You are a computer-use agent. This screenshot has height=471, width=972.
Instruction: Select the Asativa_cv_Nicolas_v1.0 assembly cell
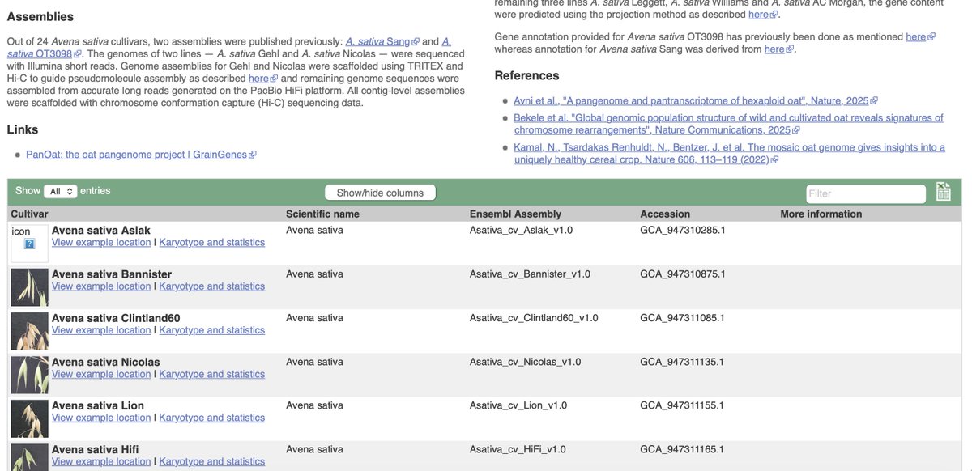pyautogui.click(x=525, y=361)
